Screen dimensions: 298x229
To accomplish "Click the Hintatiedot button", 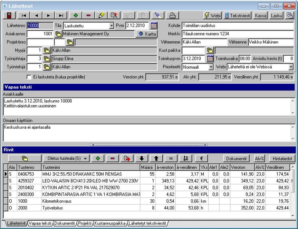I will (x=282, y=158).
